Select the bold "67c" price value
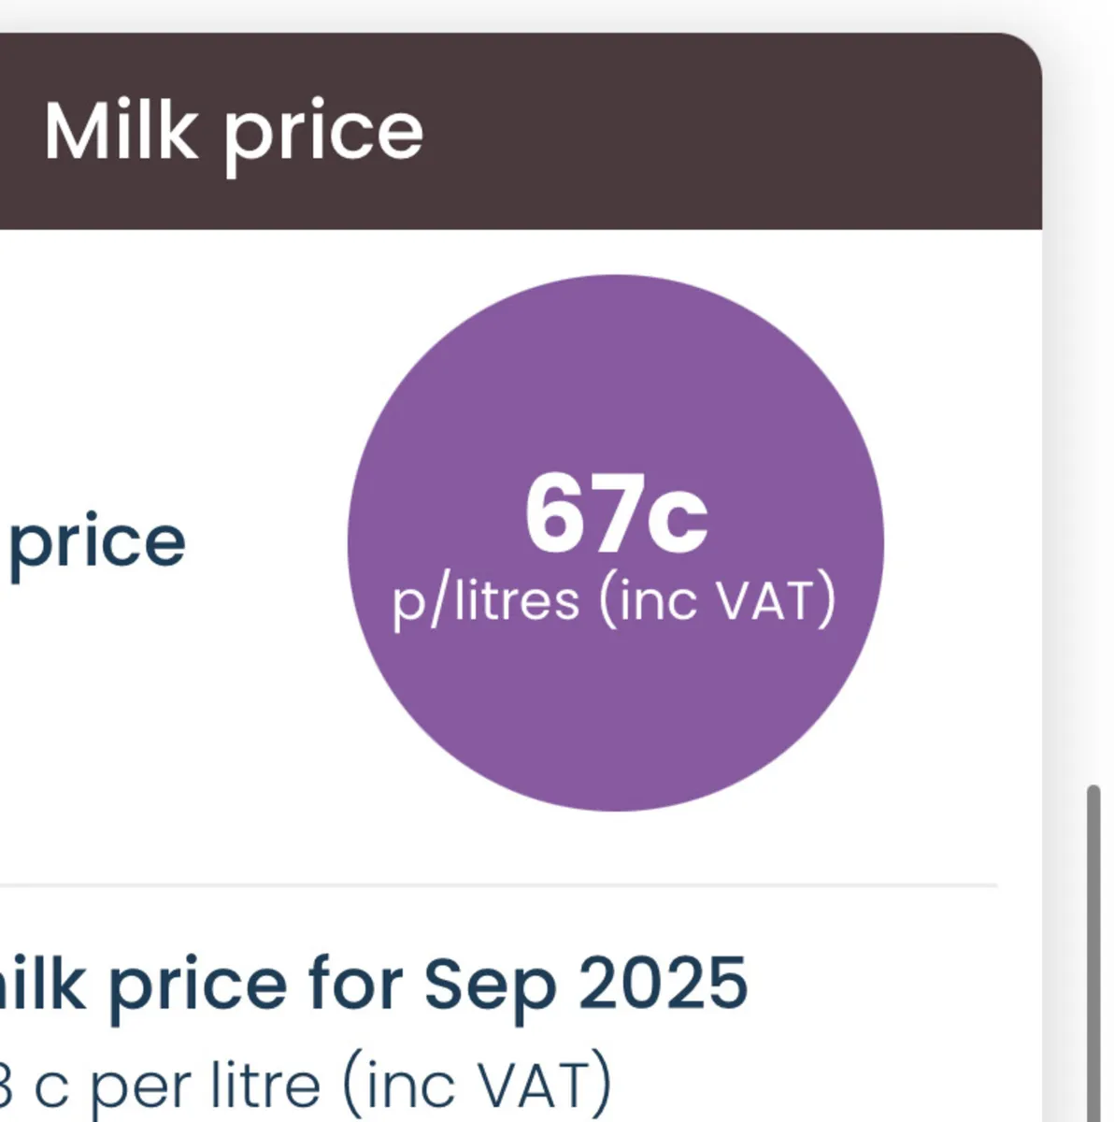The height and width of the screenshot is (1122, 1114). pos(616,515)
